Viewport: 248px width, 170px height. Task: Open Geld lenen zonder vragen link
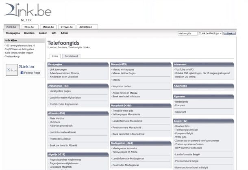coord(19,53)
